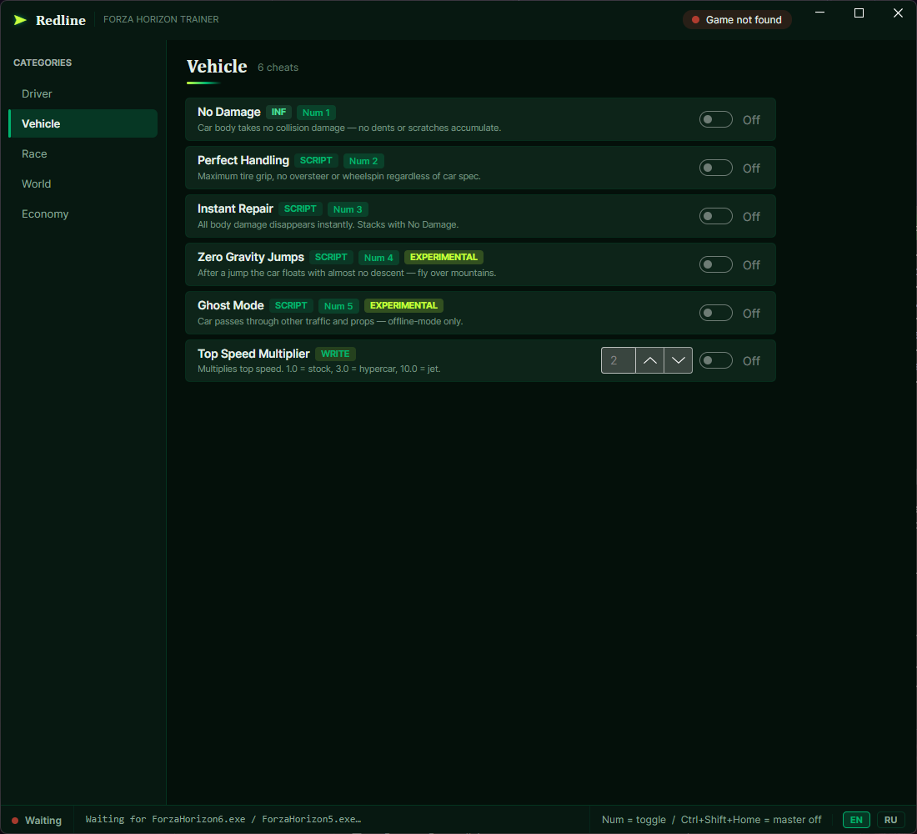Open the Driver category
Screen dimensions: 917x834
(x=83, y=93)
